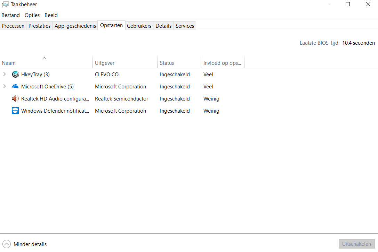Viewport: 378px width, 252px height.
Task: Expand the Microsoft OneDrive startup group
Action: (x=5, y=87)
